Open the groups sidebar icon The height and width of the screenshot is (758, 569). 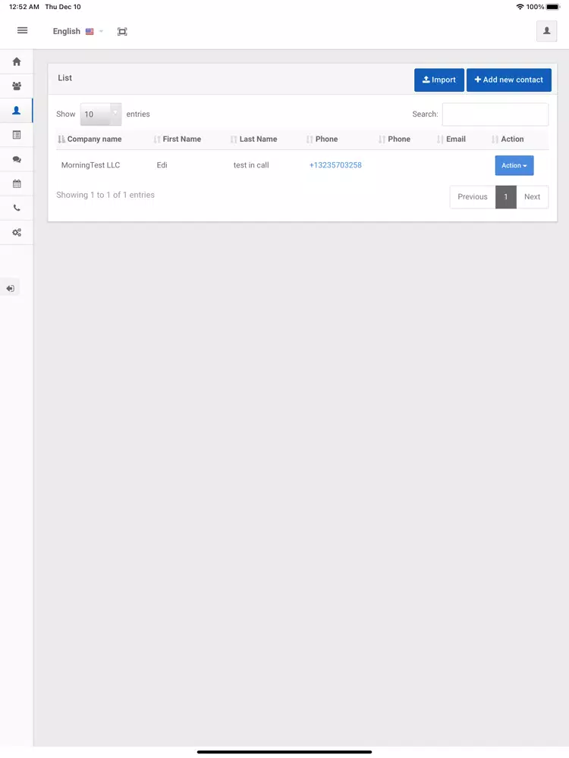[17, 86]
